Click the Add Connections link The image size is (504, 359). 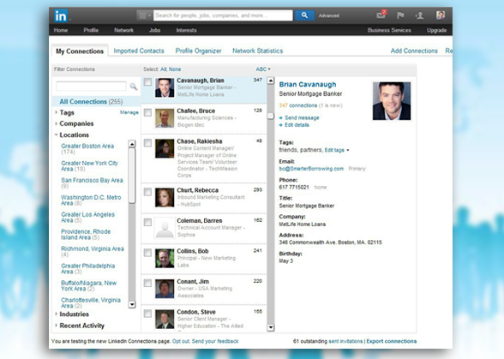[414, 51]
